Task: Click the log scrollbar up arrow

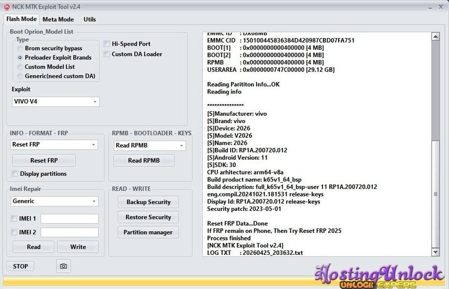Action: point(436,36)
